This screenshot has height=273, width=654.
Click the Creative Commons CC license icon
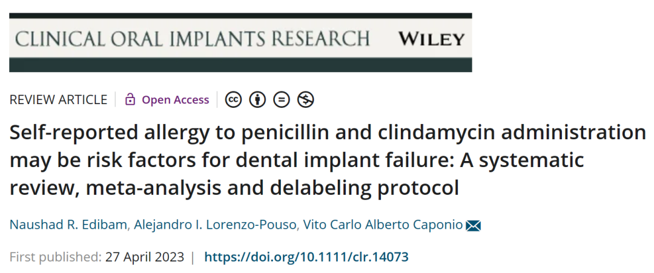[233, 100]
